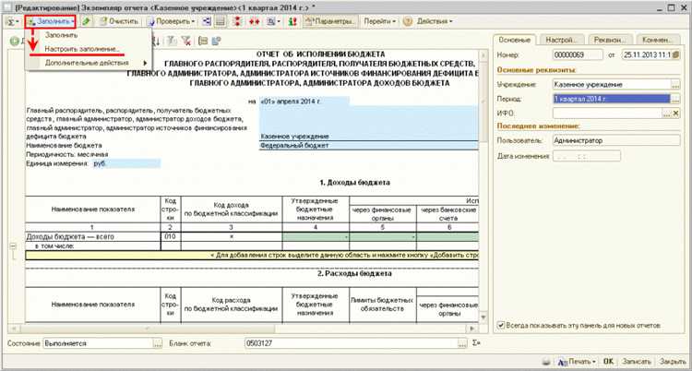Click the Очистить toolbar button
The width and height of the screenshot is (692, 371).
coord(120,19)
